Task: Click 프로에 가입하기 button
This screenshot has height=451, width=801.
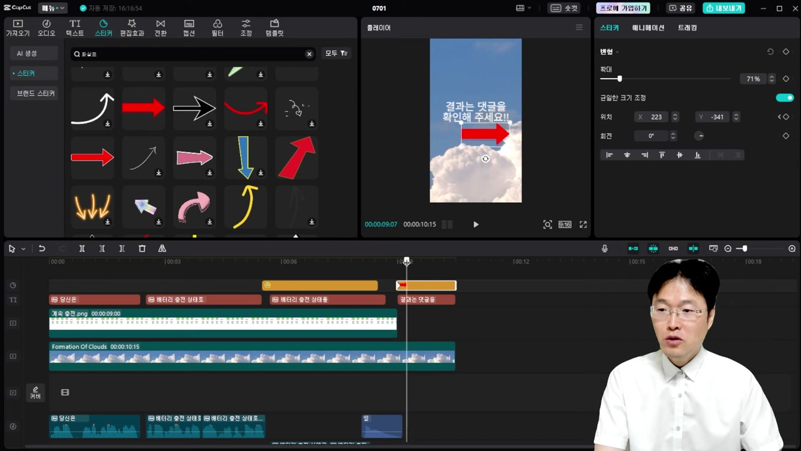Action: tap(623, 8)
